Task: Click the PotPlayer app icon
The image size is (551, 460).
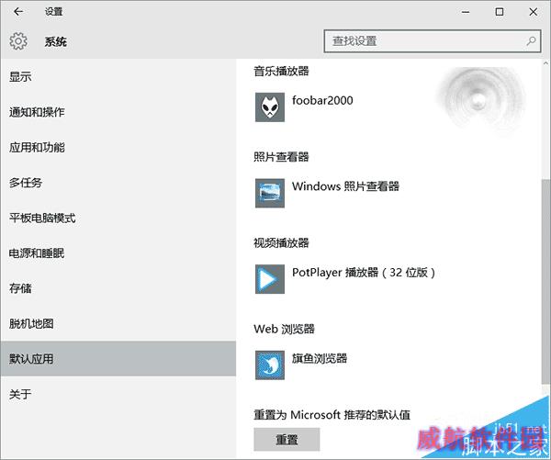Action: (270, 279)
